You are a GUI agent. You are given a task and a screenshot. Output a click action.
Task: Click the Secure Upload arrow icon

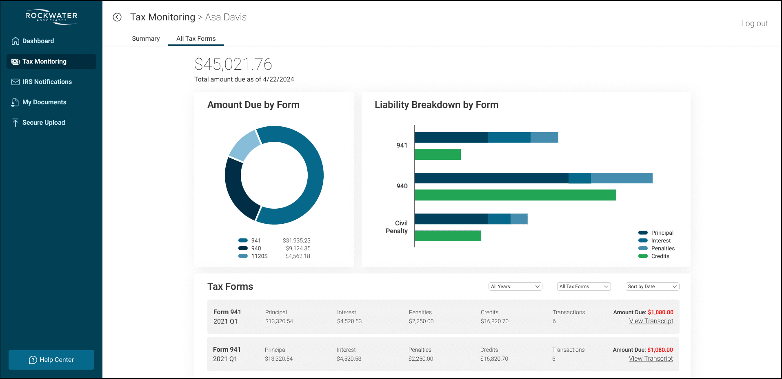(16, 123)
